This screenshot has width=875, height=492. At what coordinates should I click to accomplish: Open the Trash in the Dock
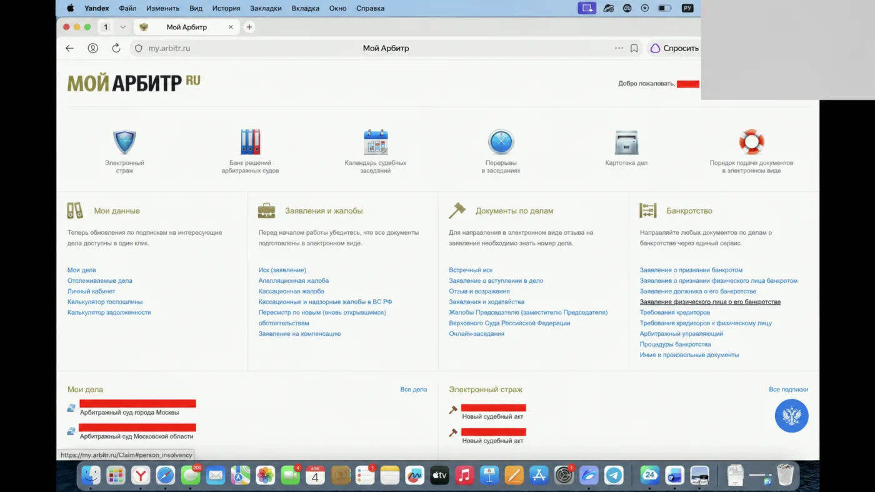tap(785, 475)
